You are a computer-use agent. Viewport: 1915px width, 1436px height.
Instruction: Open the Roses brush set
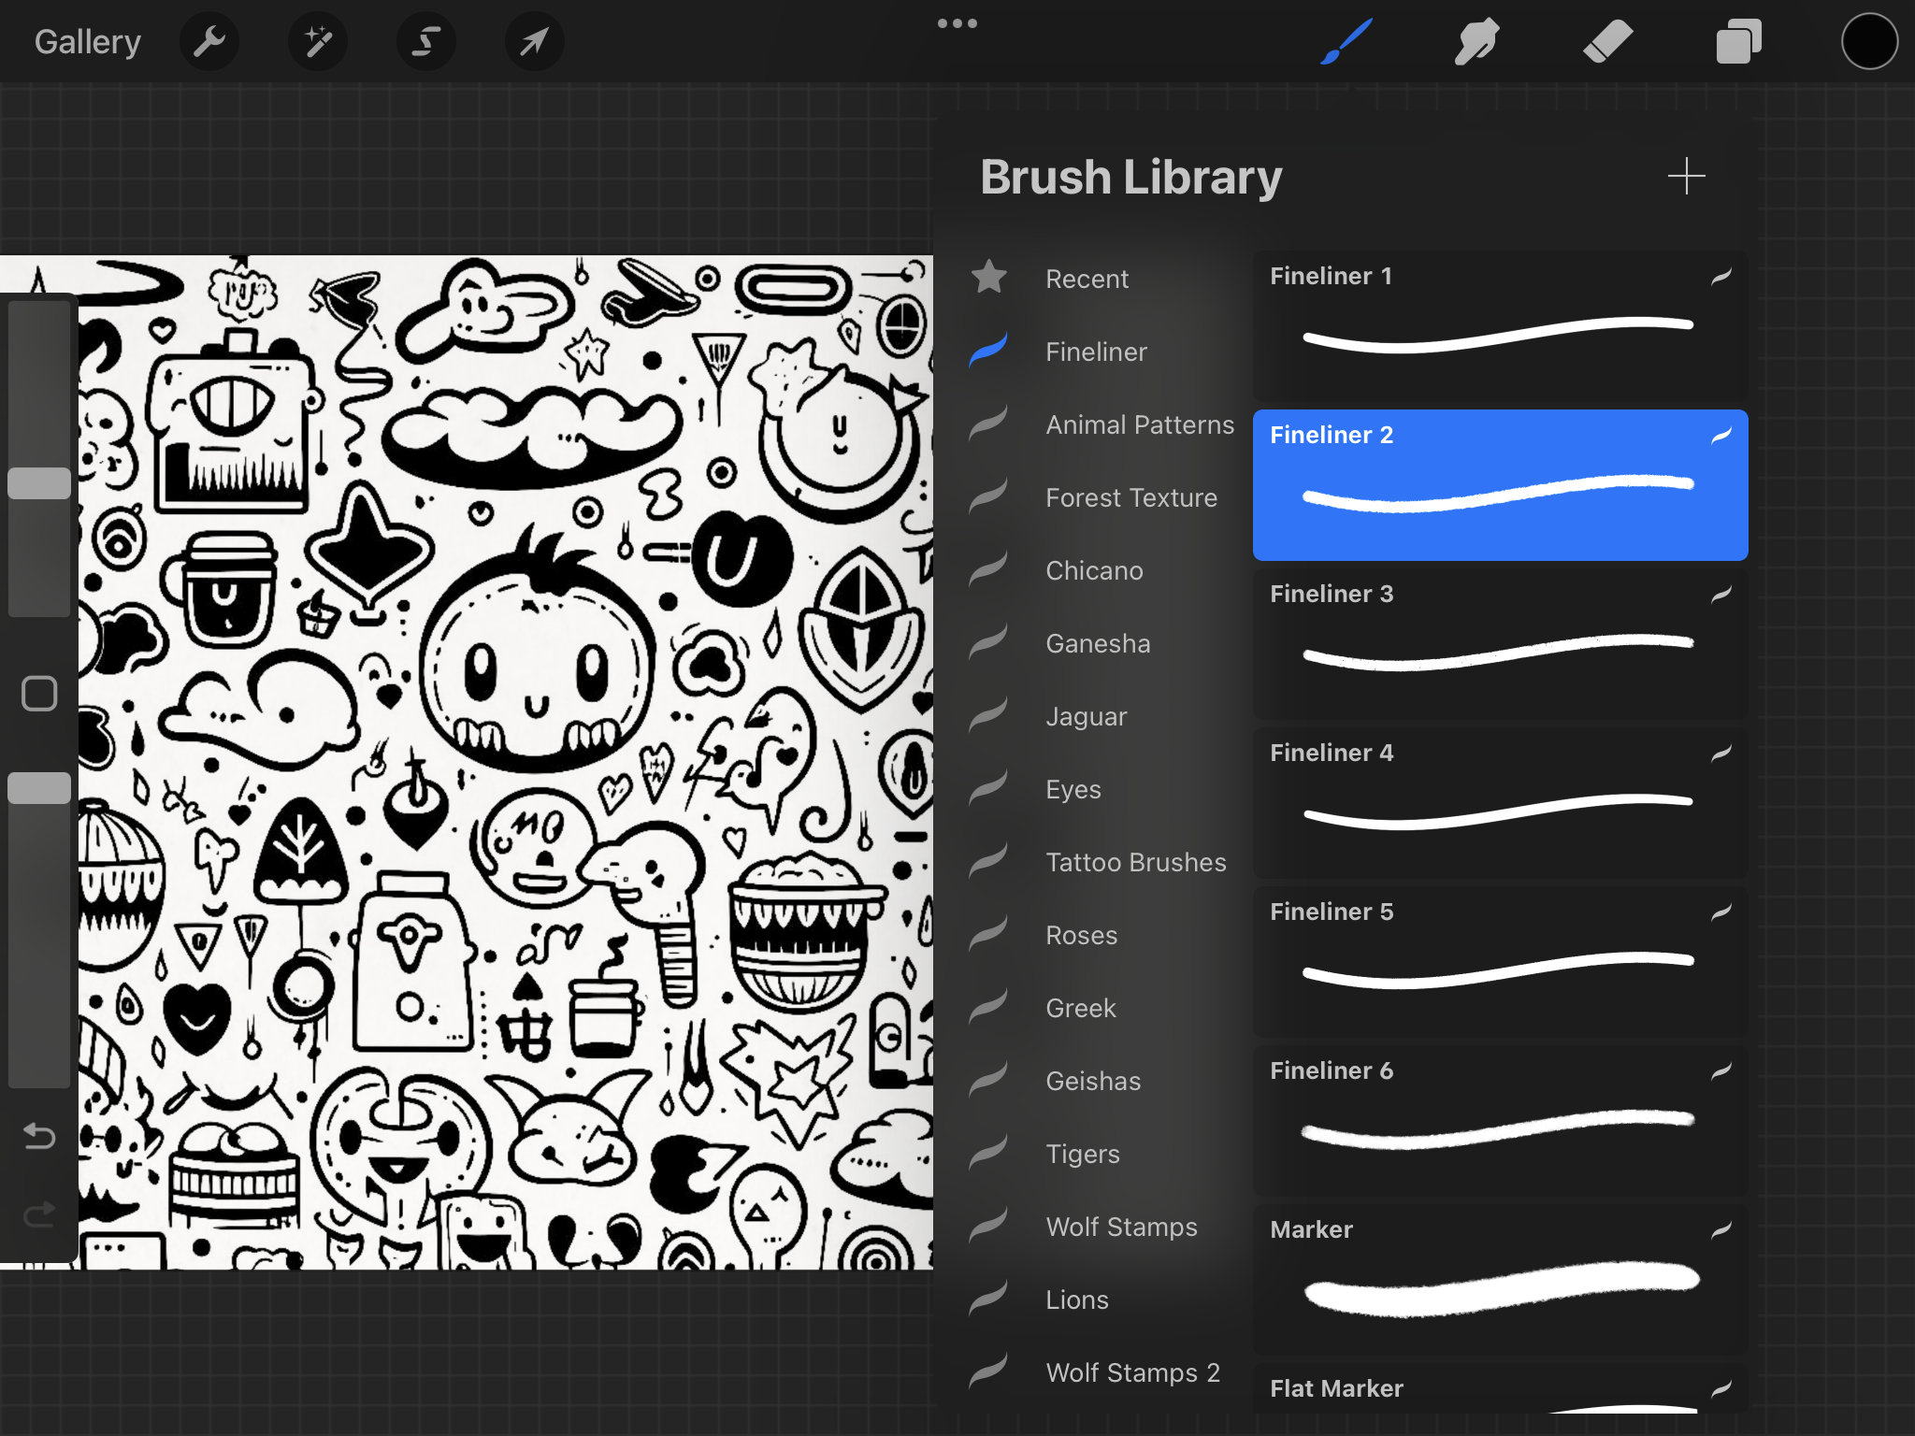pos(1081,935)
